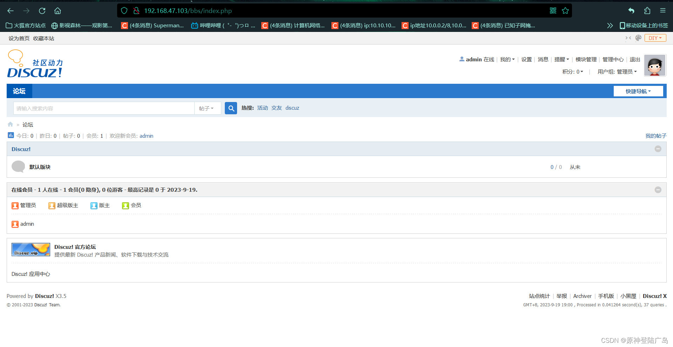
Task: Reload the current page
Action: pos(42,11)
